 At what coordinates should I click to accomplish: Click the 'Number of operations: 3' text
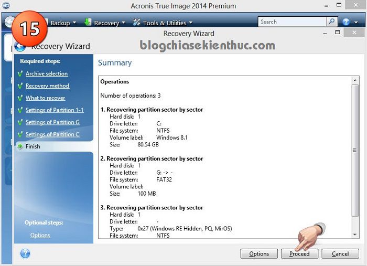[x=131, y=95]
